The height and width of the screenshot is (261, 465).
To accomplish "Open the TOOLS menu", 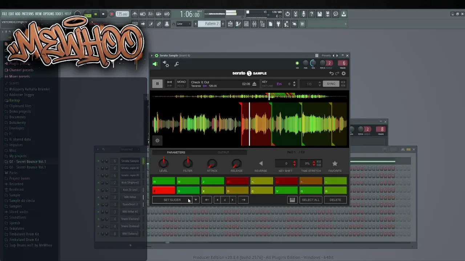I will point(59,14).
